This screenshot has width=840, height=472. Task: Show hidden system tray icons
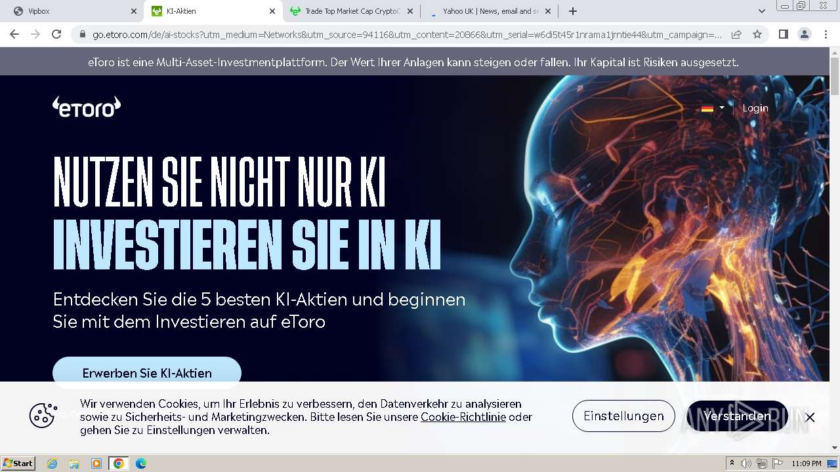[x=732, y=463]
